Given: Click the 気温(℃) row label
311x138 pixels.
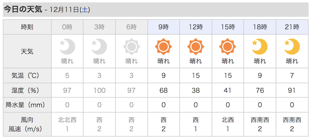Looking at the screenshot, I should point(27,76).
